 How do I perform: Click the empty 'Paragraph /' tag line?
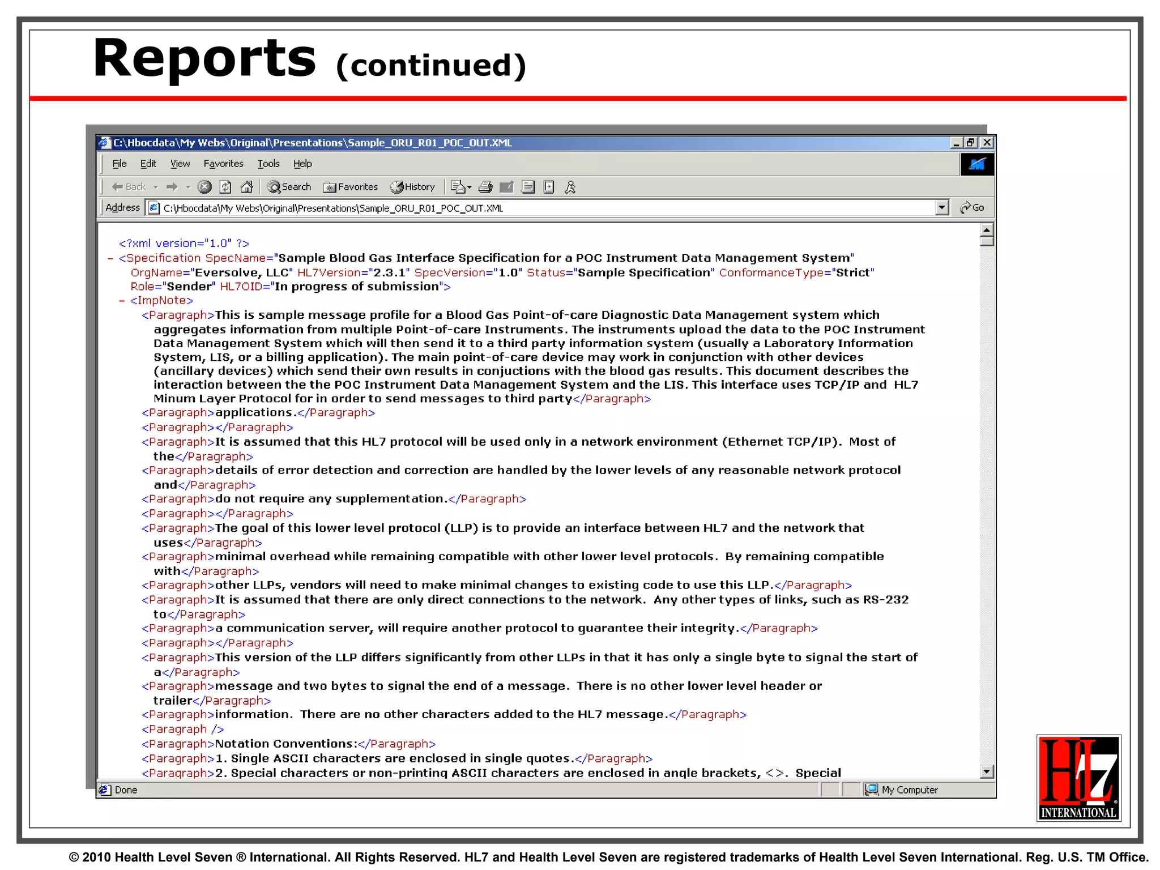[x=183, y=729]
